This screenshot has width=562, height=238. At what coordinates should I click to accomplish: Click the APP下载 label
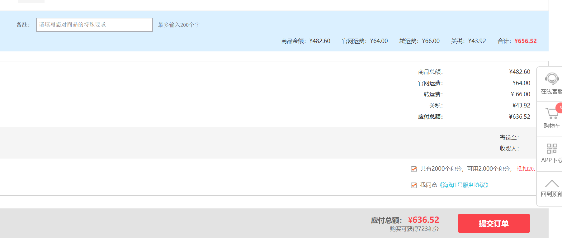(551, 160)
